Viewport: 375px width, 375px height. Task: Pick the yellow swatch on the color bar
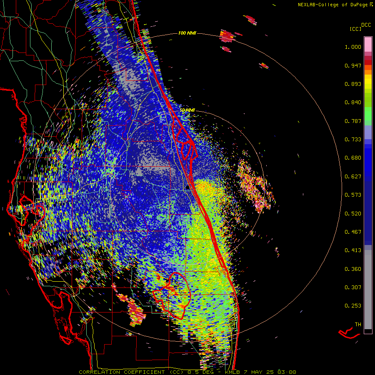368,82
